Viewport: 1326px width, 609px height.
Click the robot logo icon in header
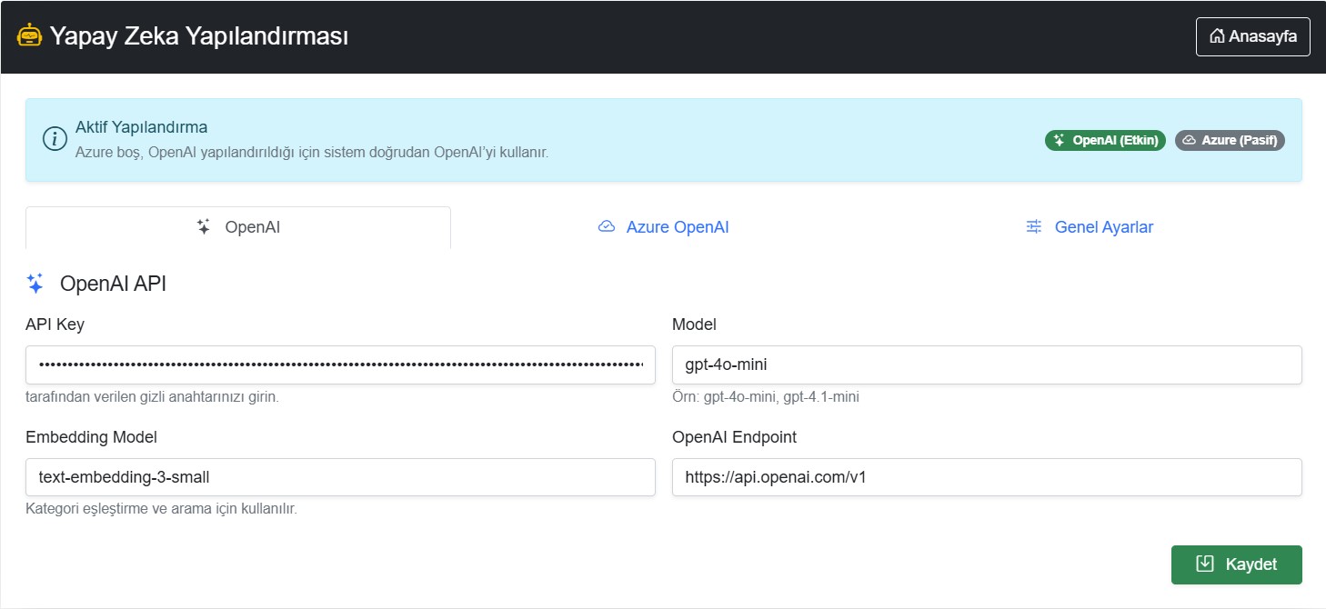tap(30, 36)
